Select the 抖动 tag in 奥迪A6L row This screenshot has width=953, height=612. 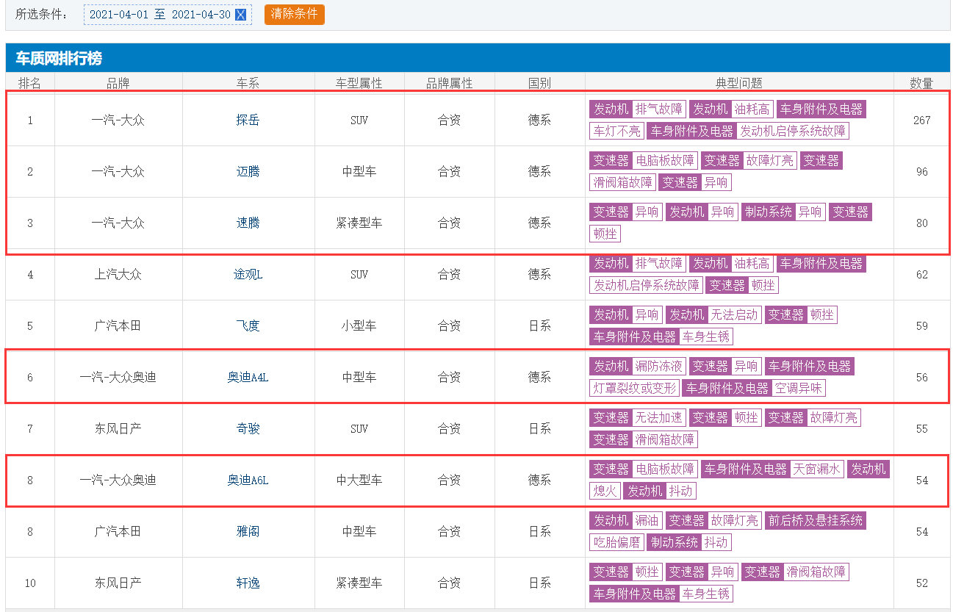681,492
